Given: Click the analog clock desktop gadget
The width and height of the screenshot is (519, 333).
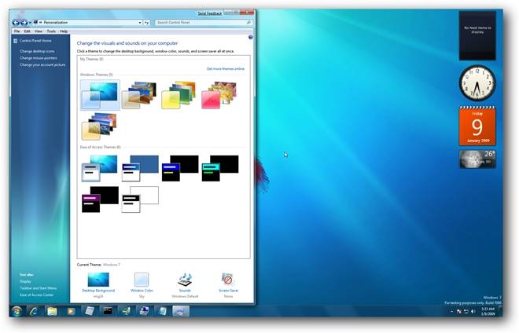Looking at the screenshot, I should click(477, 82).
